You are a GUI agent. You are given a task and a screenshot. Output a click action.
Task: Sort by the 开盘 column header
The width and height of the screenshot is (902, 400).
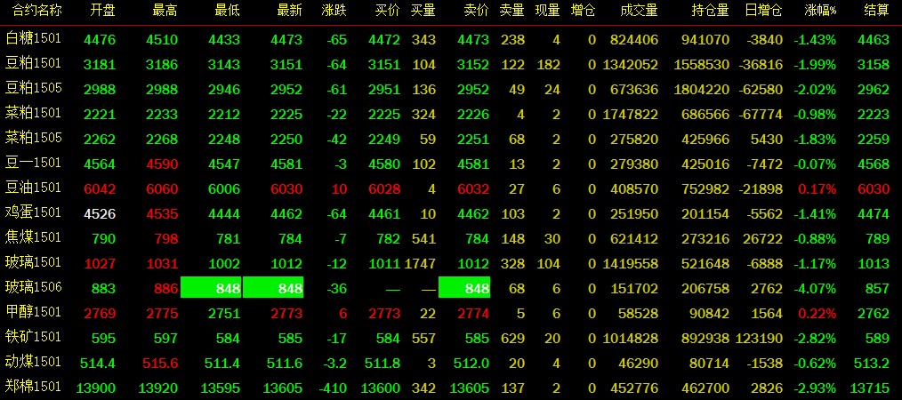click(x=103, y=11)
